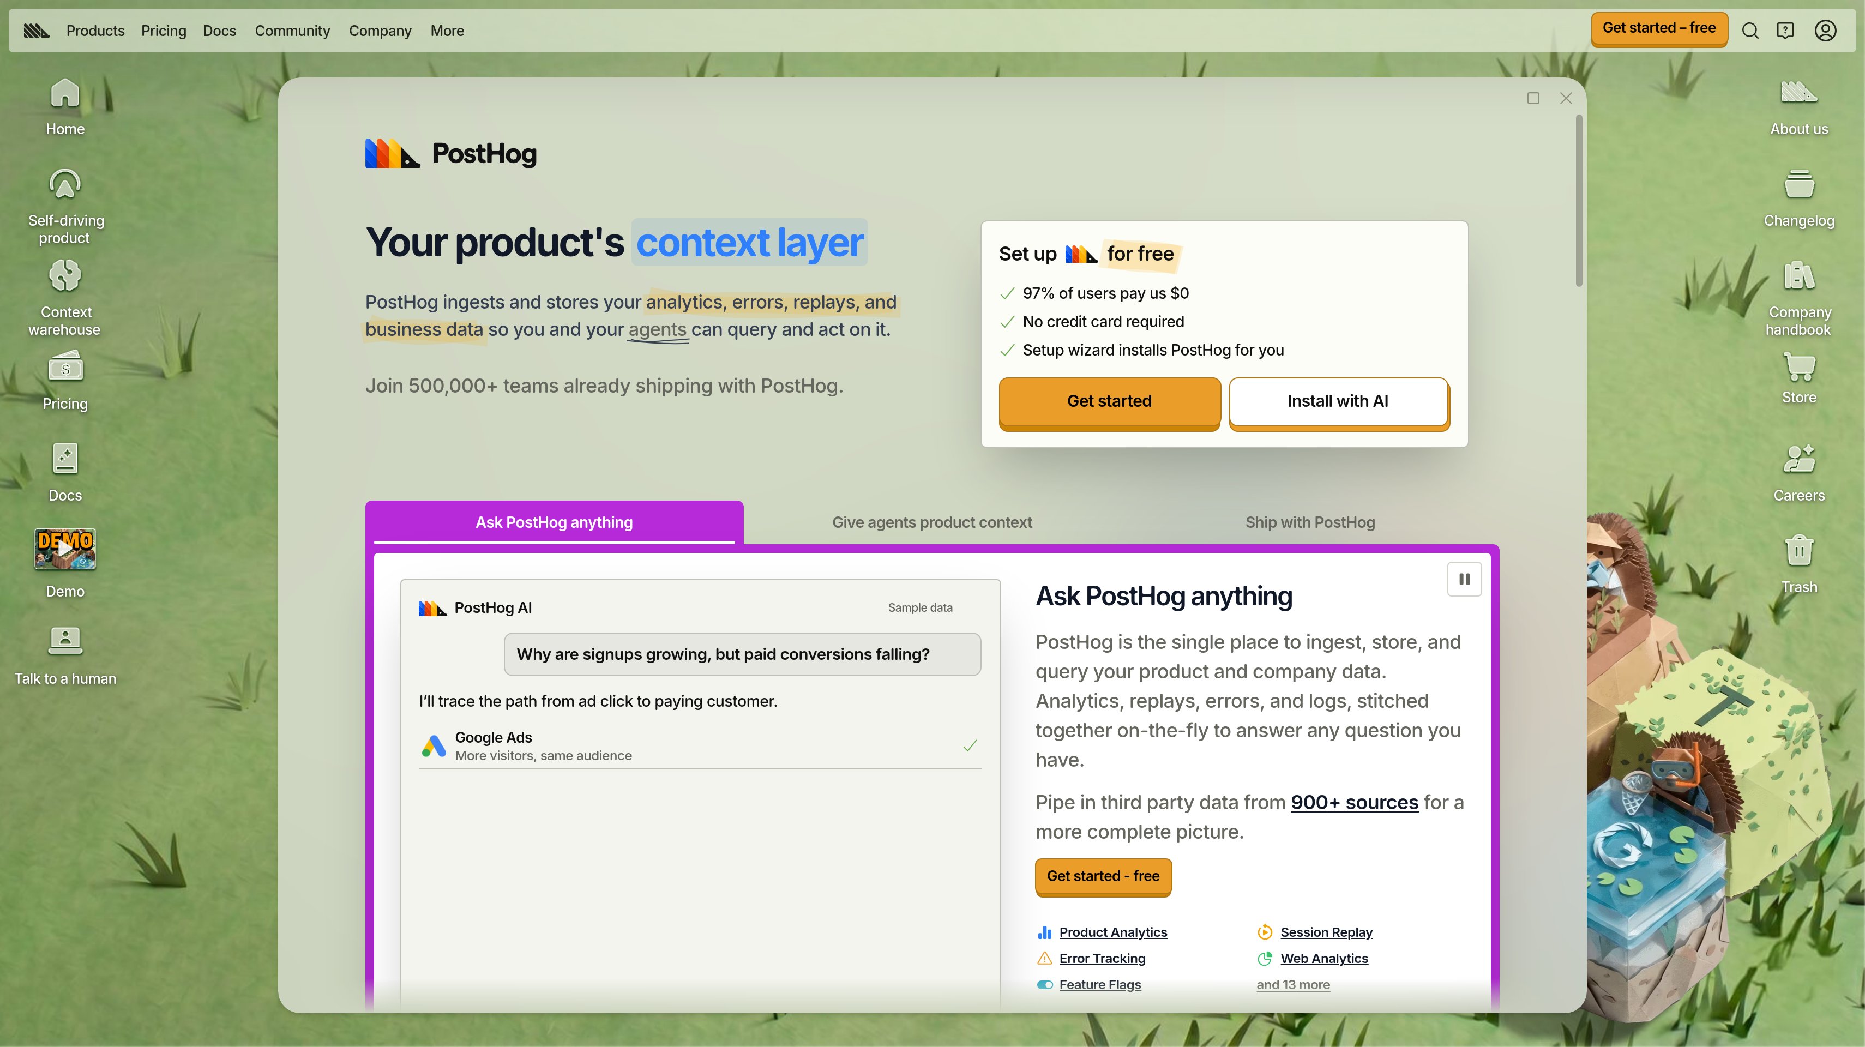Open the Product Analytics link

point(1113,932)
